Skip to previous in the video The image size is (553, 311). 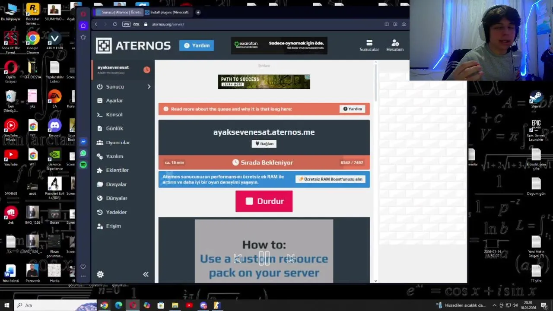point(237,258)
